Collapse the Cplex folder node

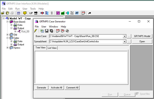tap(7, 38)
